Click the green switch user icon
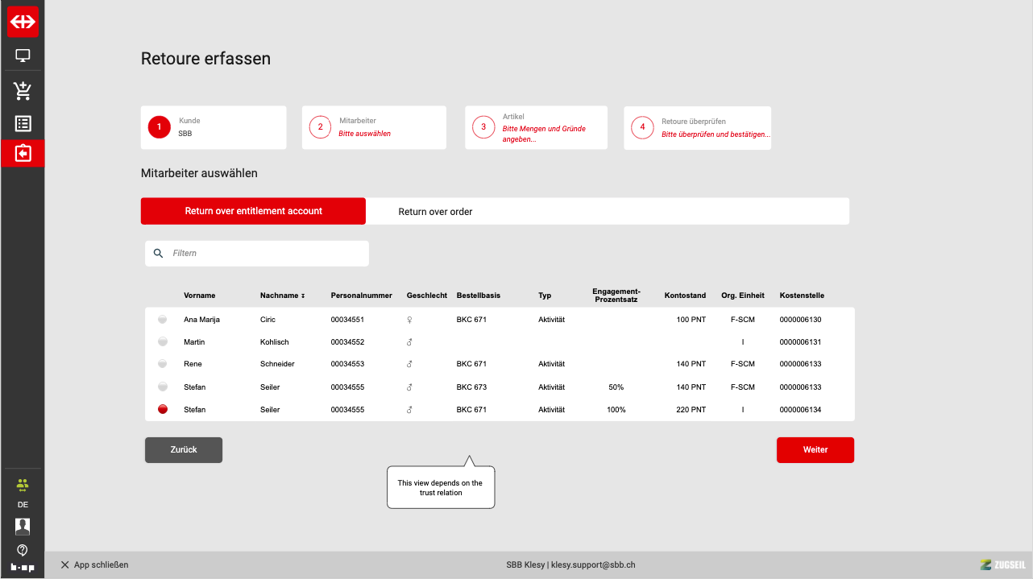This screenshot has width=1033, height=579. (x=23, y=485)
